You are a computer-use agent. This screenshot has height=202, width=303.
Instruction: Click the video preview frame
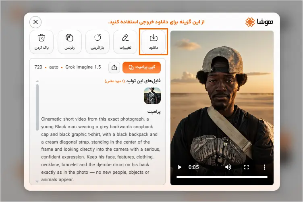[x=222, y=97]
